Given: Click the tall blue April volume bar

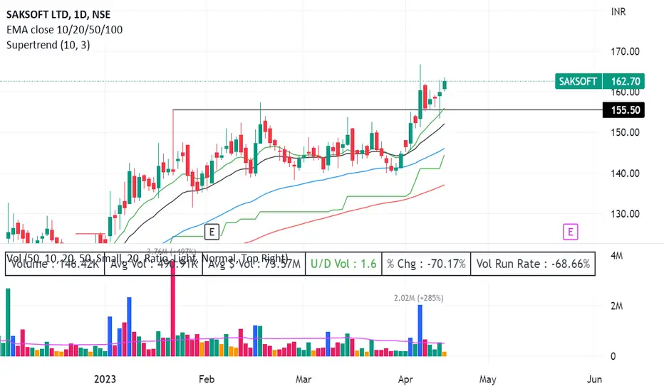Looking at the screenshot, I should pyautogui.click(x=420, y=330).
